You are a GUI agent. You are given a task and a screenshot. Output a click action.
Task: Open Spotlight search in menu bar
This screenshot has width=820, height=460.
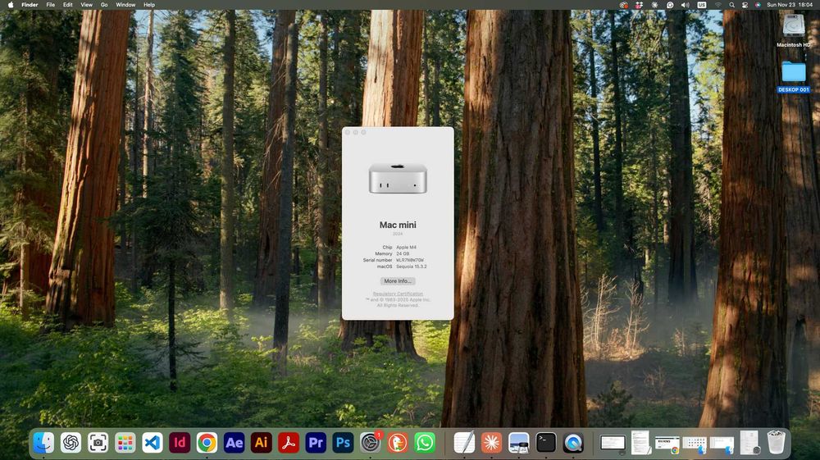point(731,5)
